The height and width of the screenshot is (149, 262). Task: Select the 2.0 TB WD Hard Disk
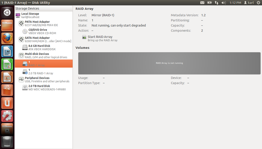(44, 88)
